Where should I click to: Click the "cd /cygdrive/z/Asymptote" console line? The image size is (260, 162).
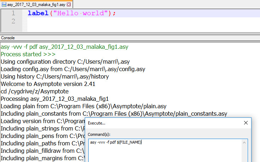tap(35, 92)
